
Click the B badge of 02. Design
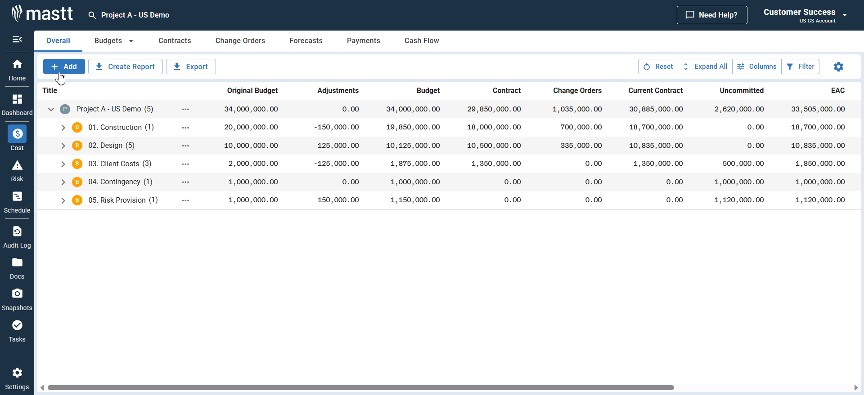tap(77, 146)
